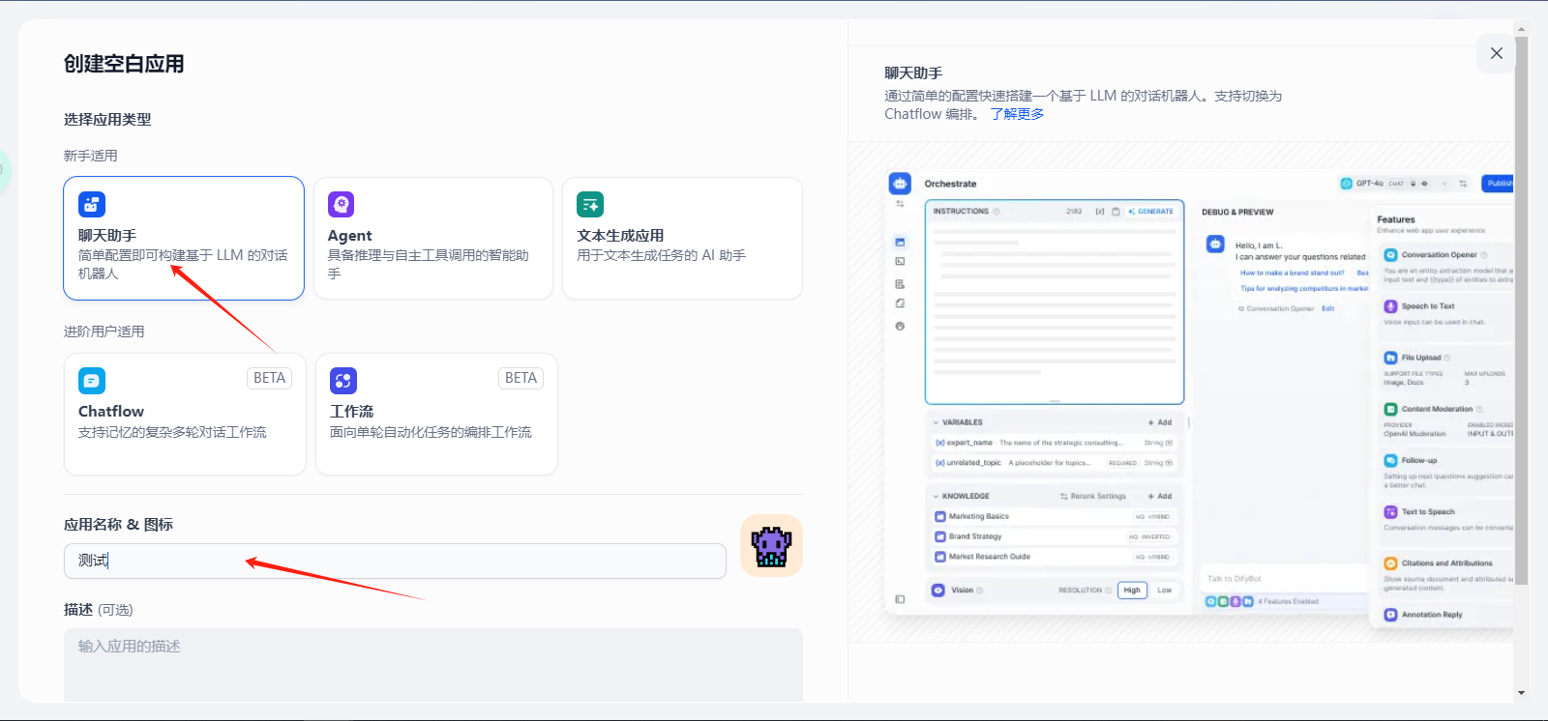Click the Chatflow chat bubble icon
The width and height of the screenshot is (1548, 721).
pyautogui.click(x=92, y=381)
